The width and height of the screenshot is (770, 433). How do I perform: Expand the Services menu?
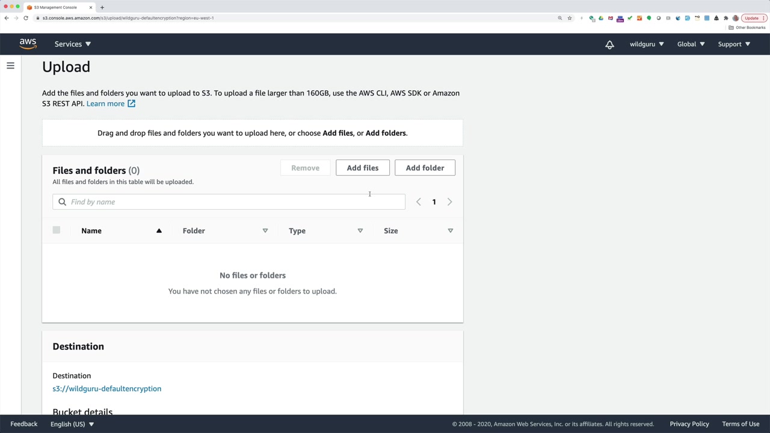(x=73, y=44)
